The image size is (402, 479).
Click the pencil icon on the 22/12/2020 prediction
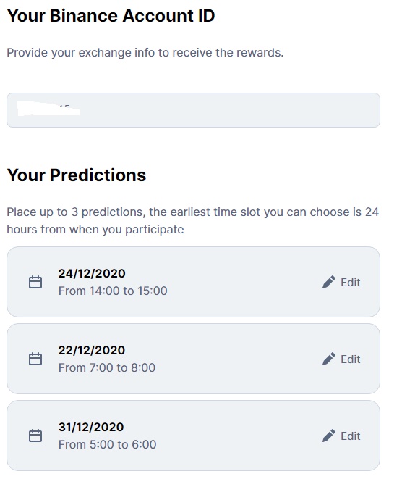click(329, 359)
